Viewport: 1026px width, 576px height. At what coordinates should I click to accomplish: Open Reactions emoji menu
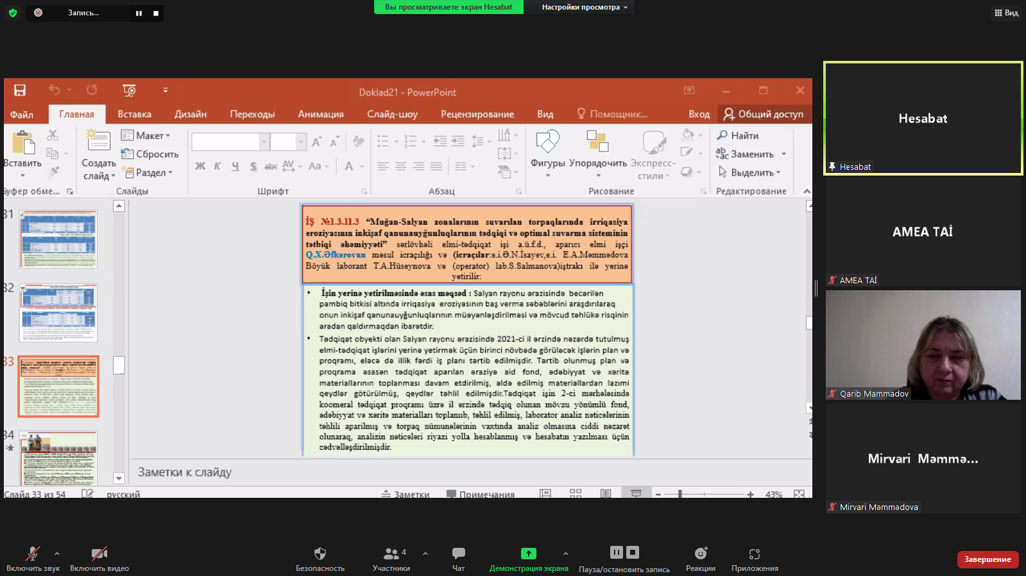(700, 558)
